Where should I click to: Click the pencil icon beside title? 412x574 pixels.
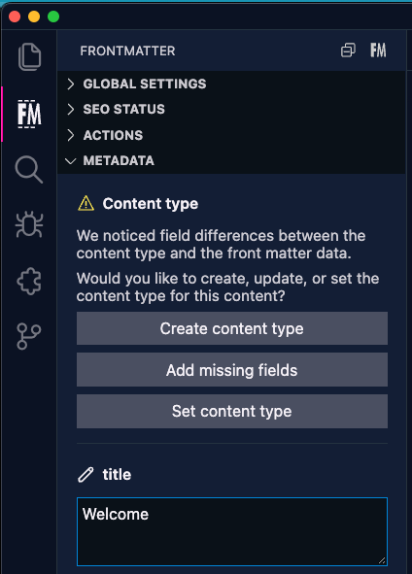coord(86,475)
